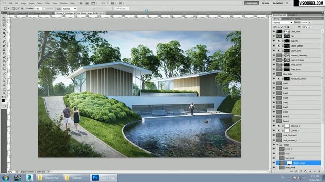The image size is (325, 182).
Task: Click the Add layer style fx icon
Action: click(296, 171)
